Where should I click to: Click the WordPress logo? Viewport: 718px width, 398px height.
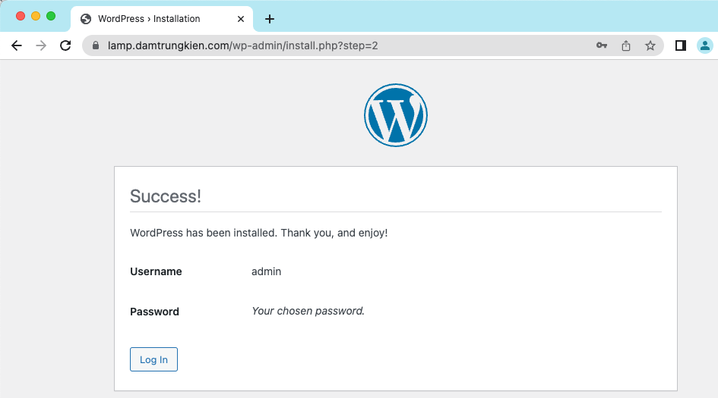coord(396,115)
